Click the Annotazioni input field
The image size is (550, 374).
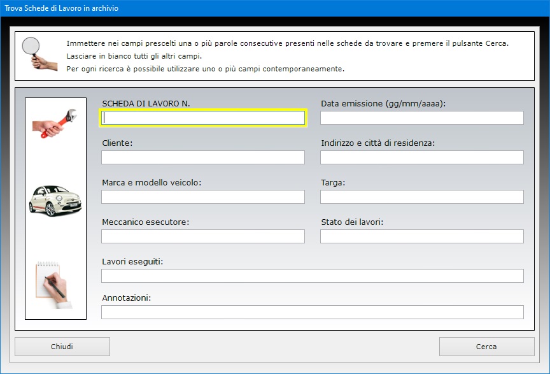pos(313,312)
